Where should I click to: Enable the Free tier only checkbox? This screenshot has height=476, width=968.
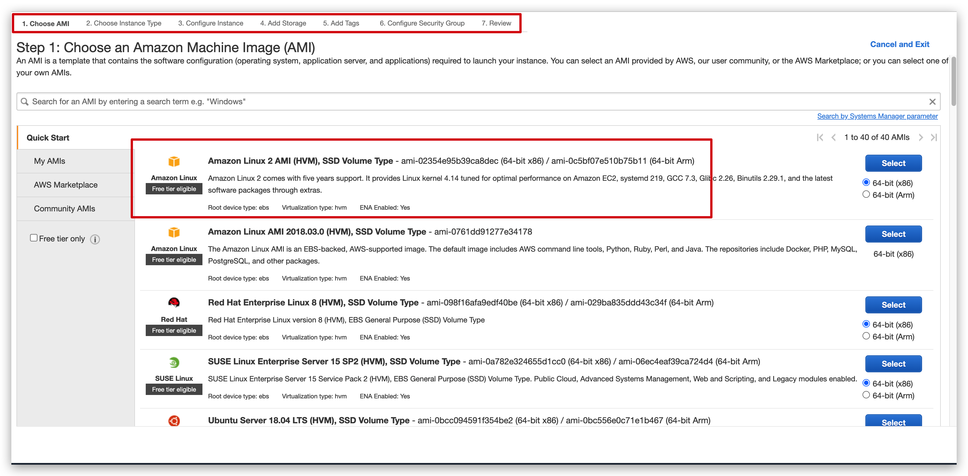coord(34,238)
